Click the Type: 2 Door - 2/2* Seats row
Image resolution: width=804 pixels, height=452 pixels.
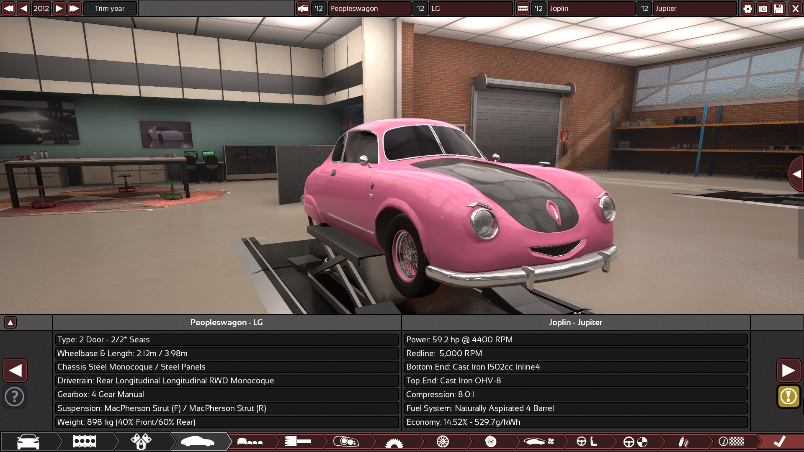[x=227, y=339]
